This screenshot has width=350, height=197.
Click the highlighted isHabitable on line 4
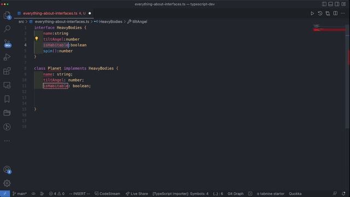tap(56, 45)
